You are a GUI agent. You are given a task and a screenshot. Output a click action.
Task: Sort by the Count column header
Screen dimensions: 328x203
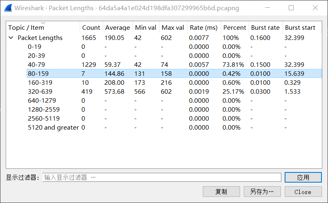91,27
